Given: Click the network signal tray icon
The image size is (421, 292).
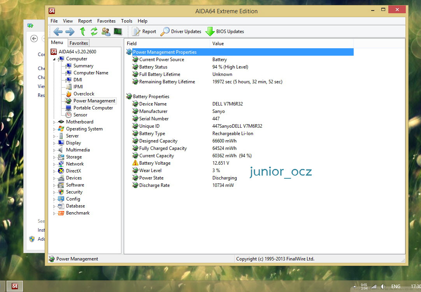Looking at the screenshot, I should coord(374,287).
